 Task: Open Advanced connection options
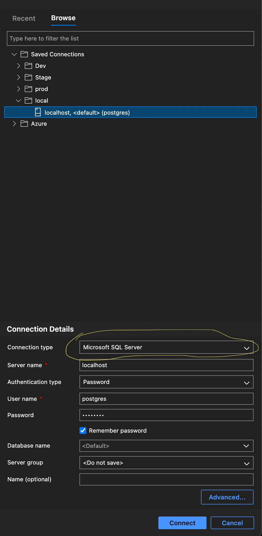(227, 497)
